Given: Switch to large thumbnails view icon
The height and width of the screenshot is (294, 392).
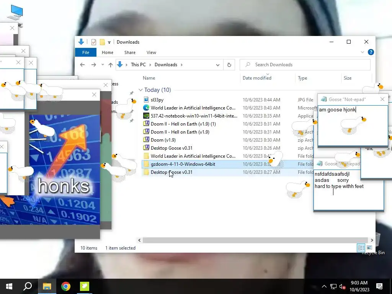Looking at the screenshot, I should pyautogui.click(x=369, y=248).
